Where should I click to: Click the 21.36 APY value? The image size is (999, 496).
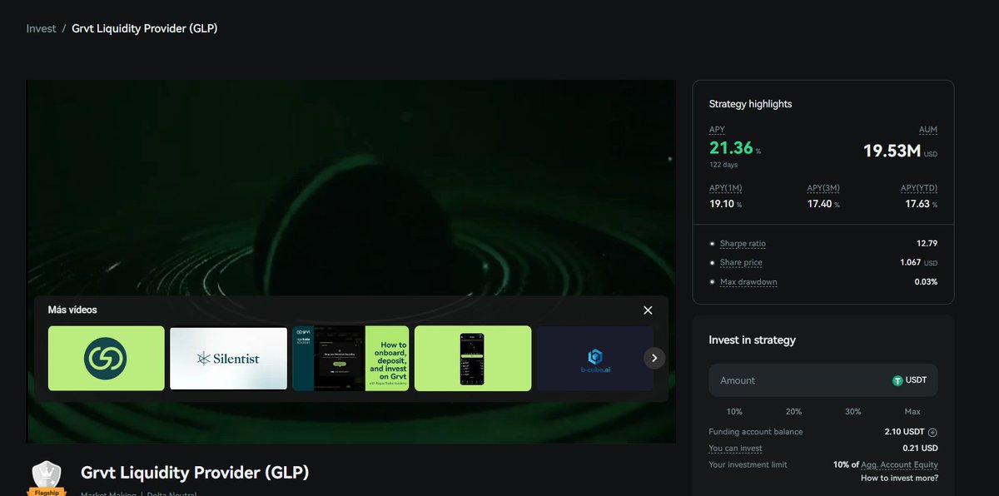pos(731,148)
